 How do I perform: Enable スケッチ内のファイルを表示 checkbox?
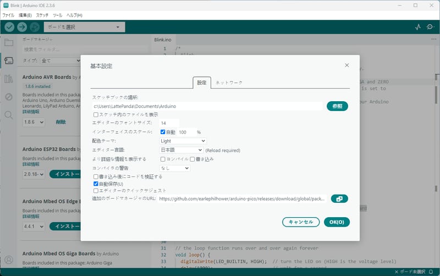(96, 114)
